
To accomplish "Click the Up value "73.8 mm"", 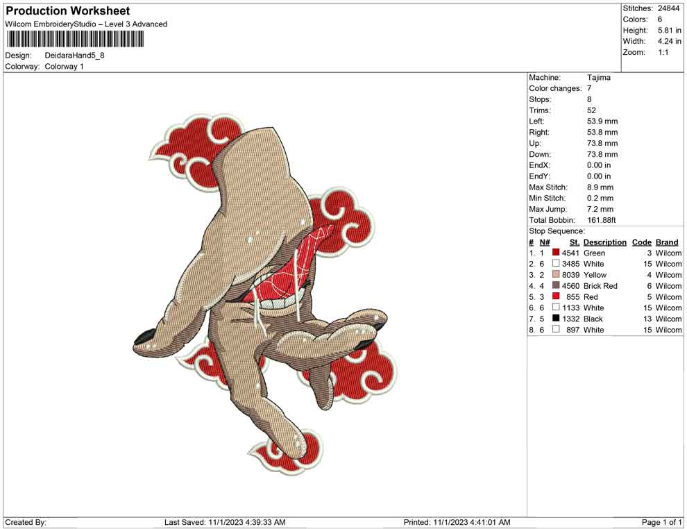I will tap(602, 143).
